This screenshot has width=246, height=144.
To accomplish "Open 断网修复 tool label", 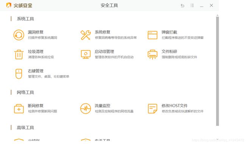I will 36,106.
